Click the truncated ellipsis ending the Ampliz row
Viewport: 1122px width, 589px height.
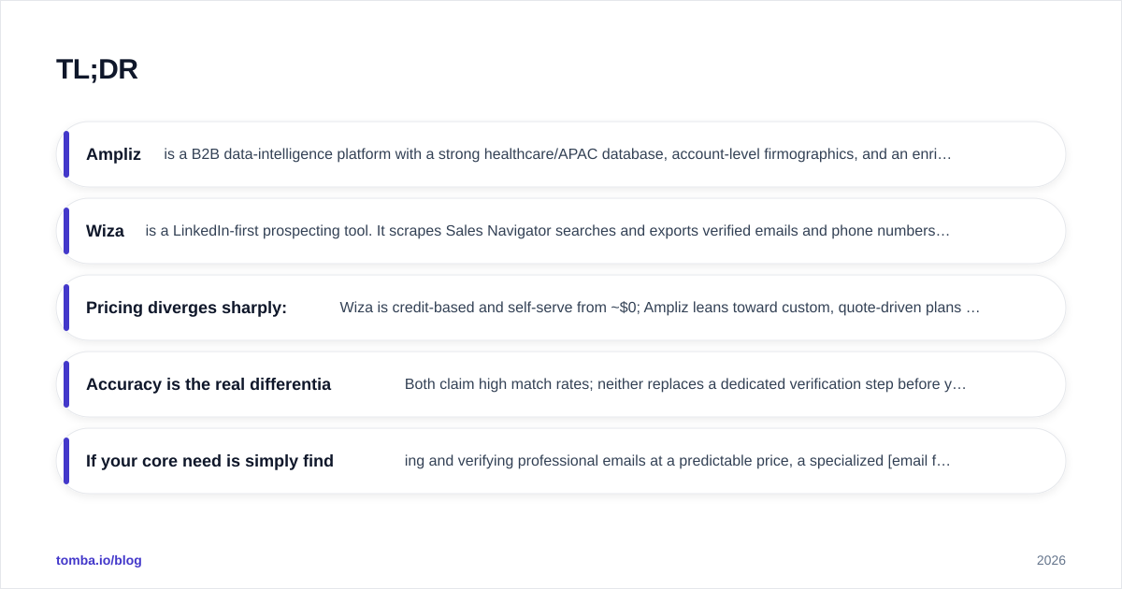click(945, 155)
